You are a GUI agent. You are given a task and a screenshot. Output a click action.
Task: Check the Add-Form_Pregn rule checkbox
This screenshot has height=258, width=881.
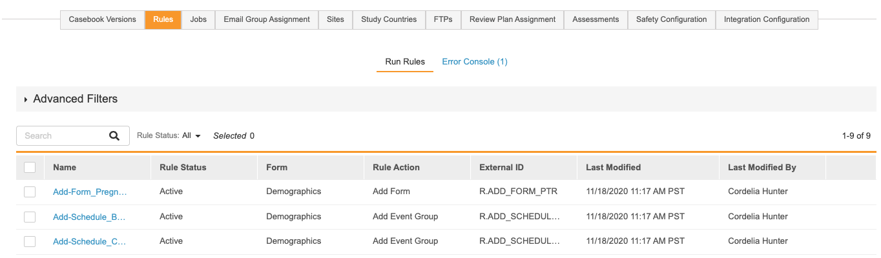[x=30, y=192]
